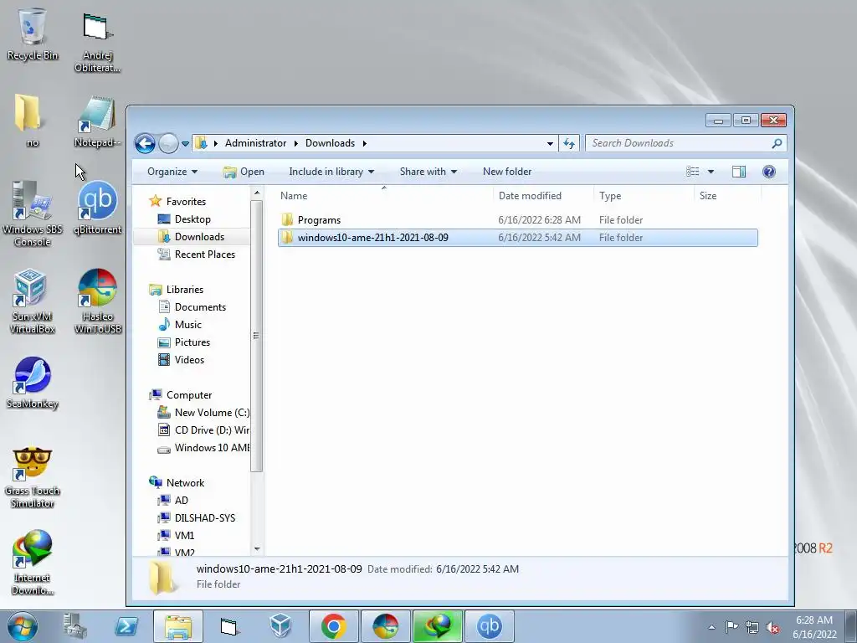857x643 pixels.
Task: Switch to Windows Explorer taskbar button
Action: coord(178,626)
